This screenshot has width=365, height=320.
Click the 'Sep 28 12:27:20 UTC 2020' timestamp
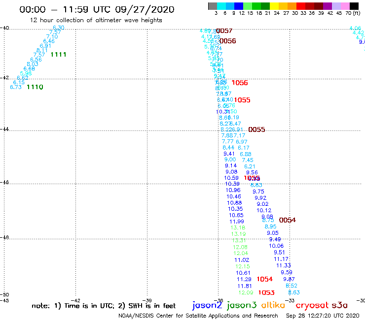(323, 316)
